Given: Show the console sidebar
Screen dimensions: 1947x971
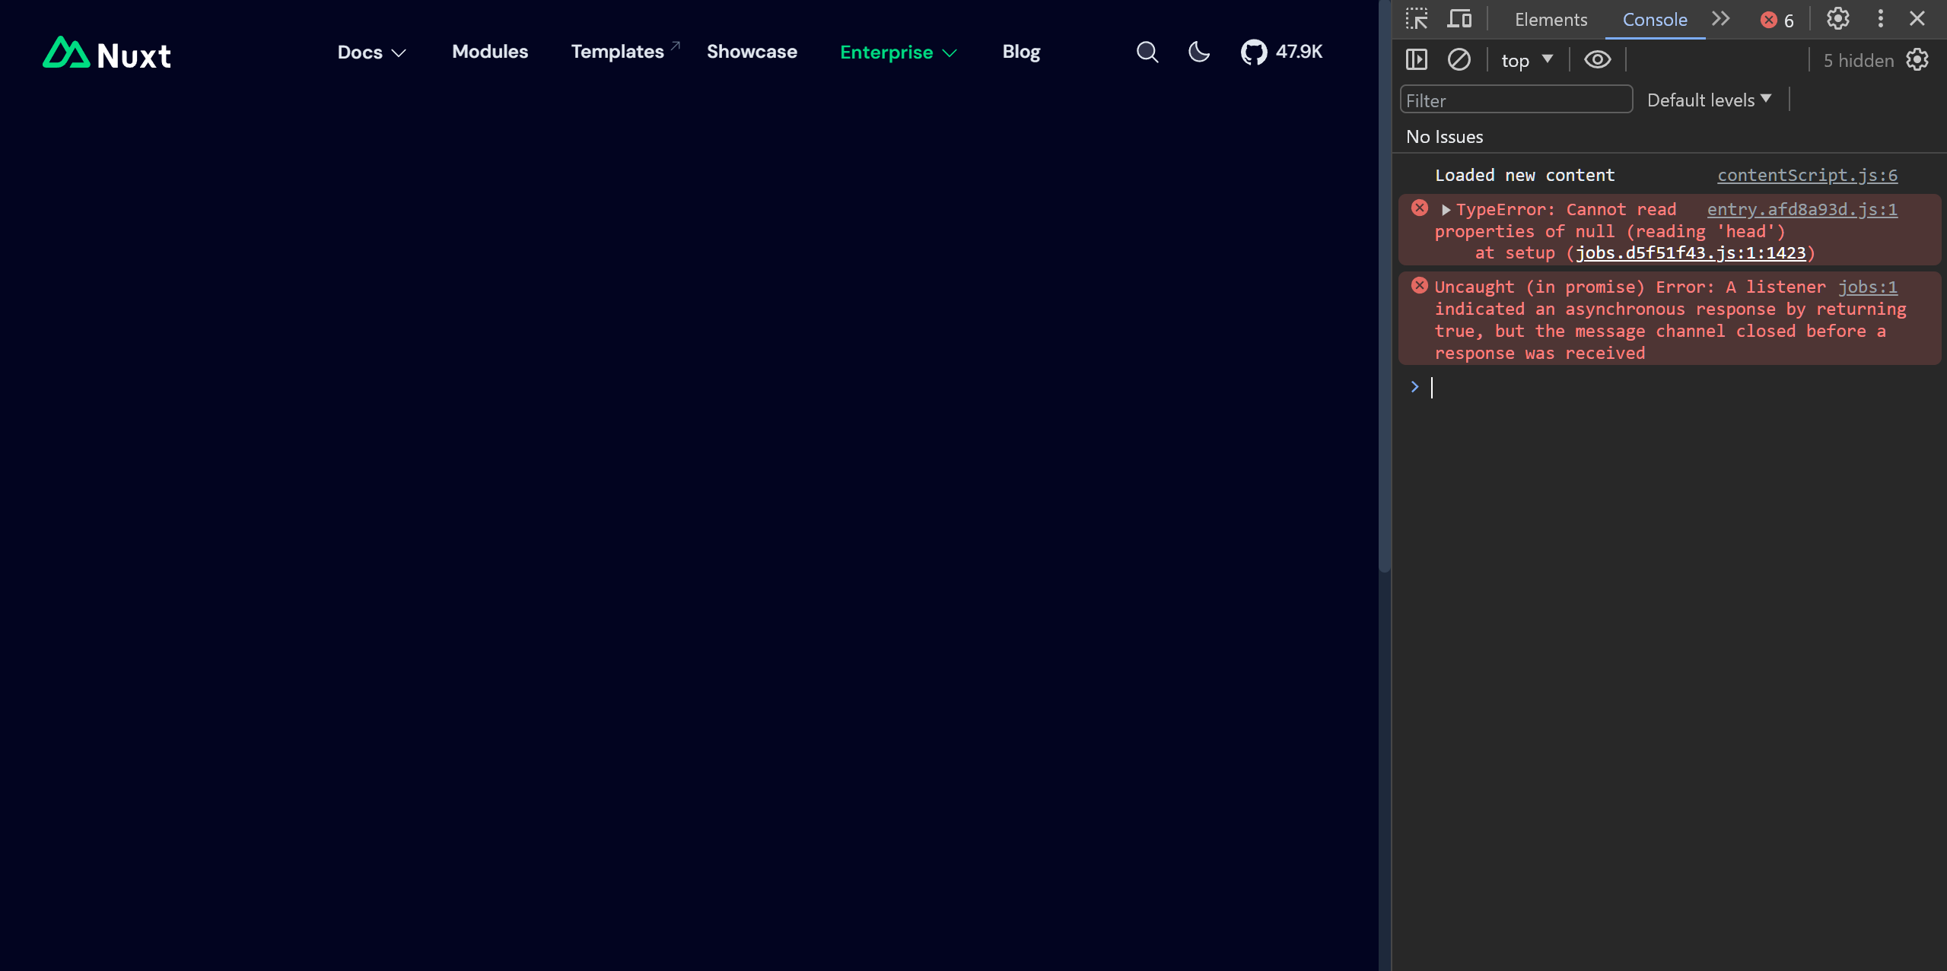Looking at the screenshot, I should pyautogui.click(x=1417, y=59).
